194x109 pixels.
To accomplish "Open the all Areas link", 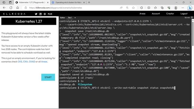I will coord(44,61).
